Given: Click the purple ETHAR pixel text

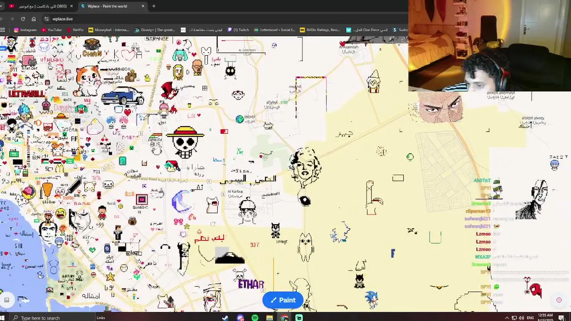Looking at the screenshot, I should coord(251,284).
